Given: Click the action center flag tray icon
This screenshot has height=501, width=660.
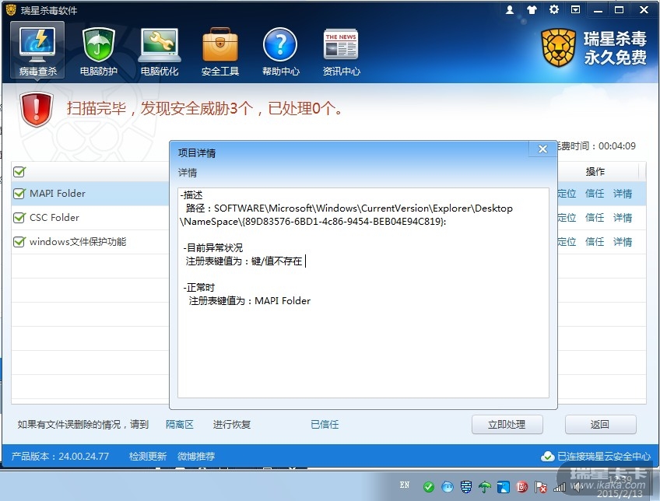Looking at the screenshot, I should coord(540,487).
